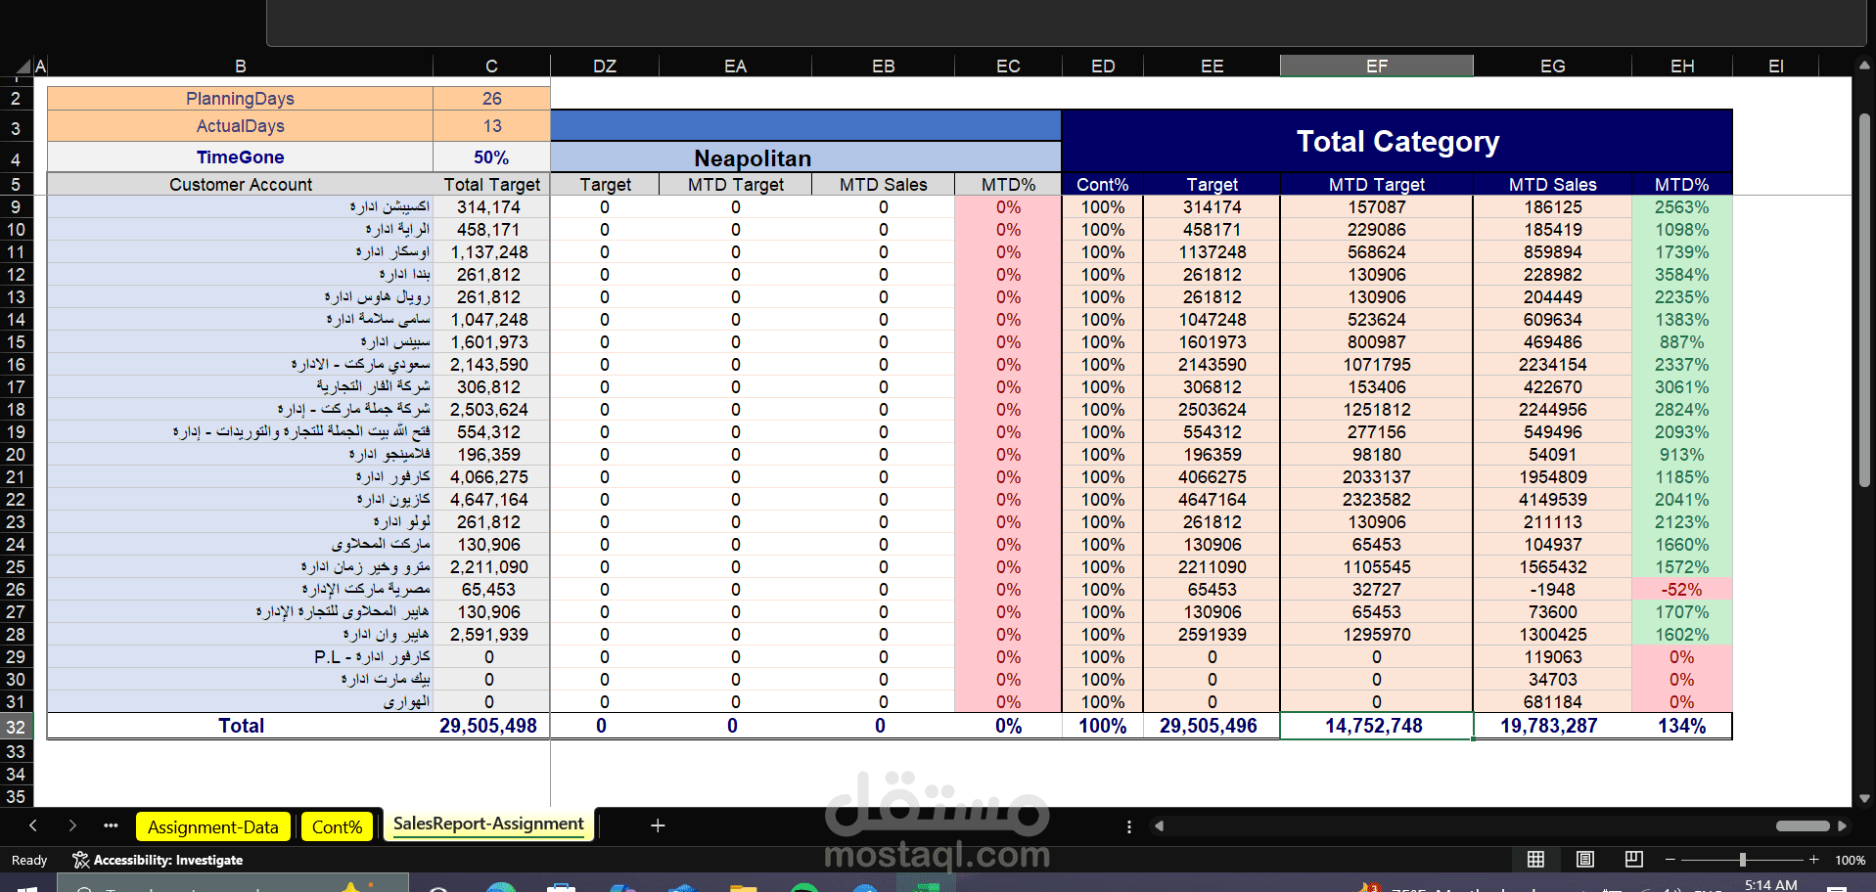
Task: Click the horizontal scrollbar left arrow
Action: click(x=1159, y=825)
